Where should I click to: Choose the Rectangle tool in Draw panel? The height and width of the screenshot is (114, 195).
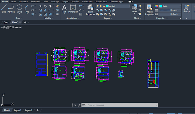click(x=33, y=6)
